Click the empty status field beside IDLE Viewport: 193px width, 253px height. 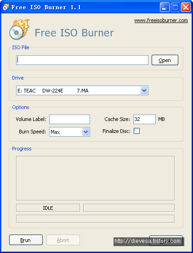[x=129, y=207]
